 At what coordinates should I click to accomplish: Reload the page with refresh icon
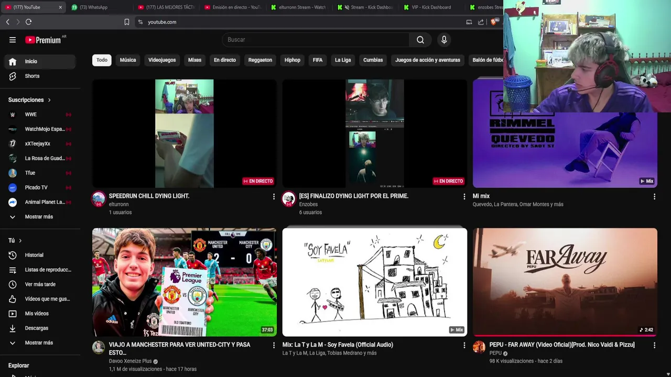(x=28, y=22)
